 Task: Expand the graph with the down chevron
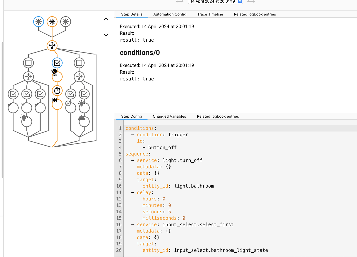pos(106,35)
